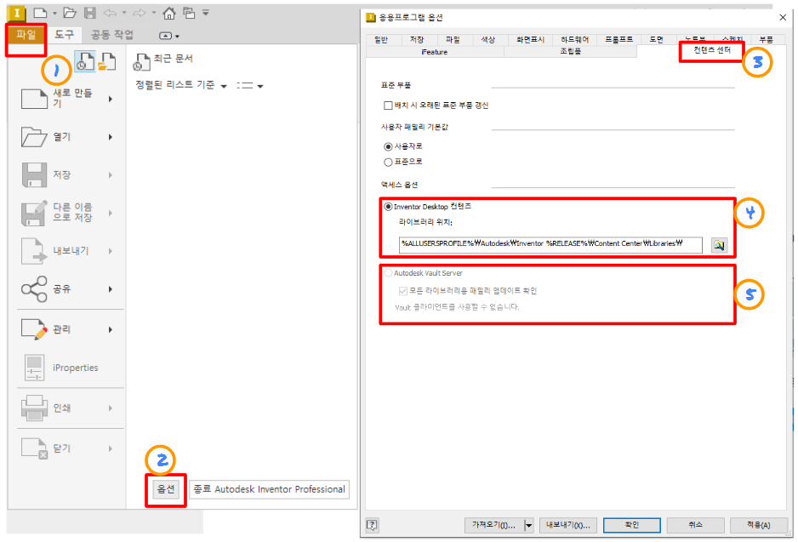Select Autodesk Vault Server radio button
Viewport: 798px width, 542px height.
(x=388, y=273)
